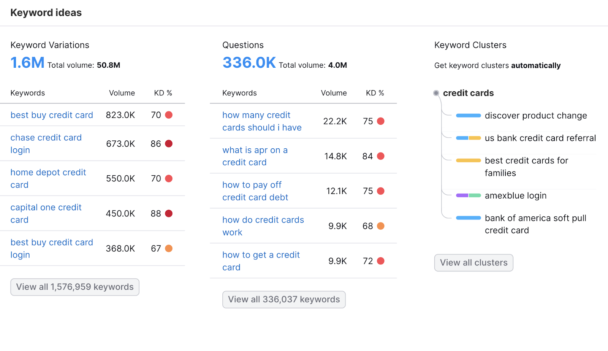The height and width of the screenshot is (351, 608).
Task: Click View all 336,037 keywords button
Action: 284,300
